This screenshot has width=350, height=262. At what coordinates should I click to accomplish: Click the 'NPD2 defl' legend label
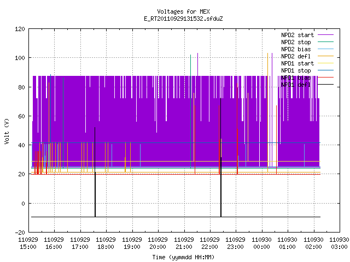(x=296, y=56)
